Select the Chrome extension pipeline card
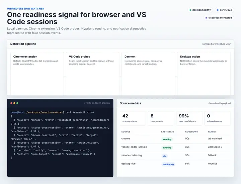Image resolution: width=241 pixels, height=184 pixels. pyautogui.click(x=37, y=74)
